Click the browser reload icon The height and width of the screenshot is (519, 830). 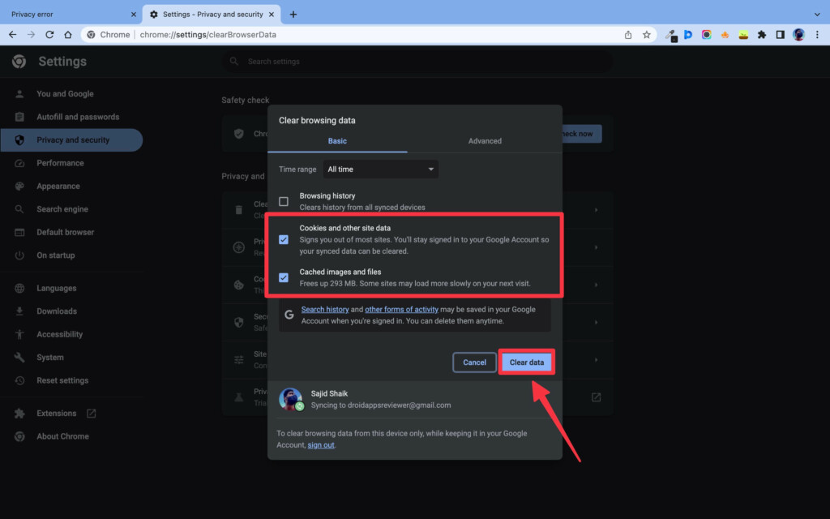(x=49, y=35)
